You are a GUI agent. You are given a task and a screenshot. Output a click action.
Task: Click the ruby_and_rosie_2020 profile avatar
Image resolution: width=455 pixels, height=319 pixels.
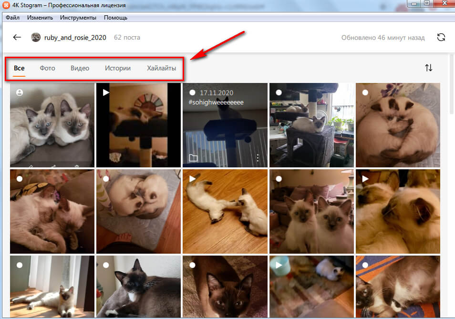click(36, 37)
